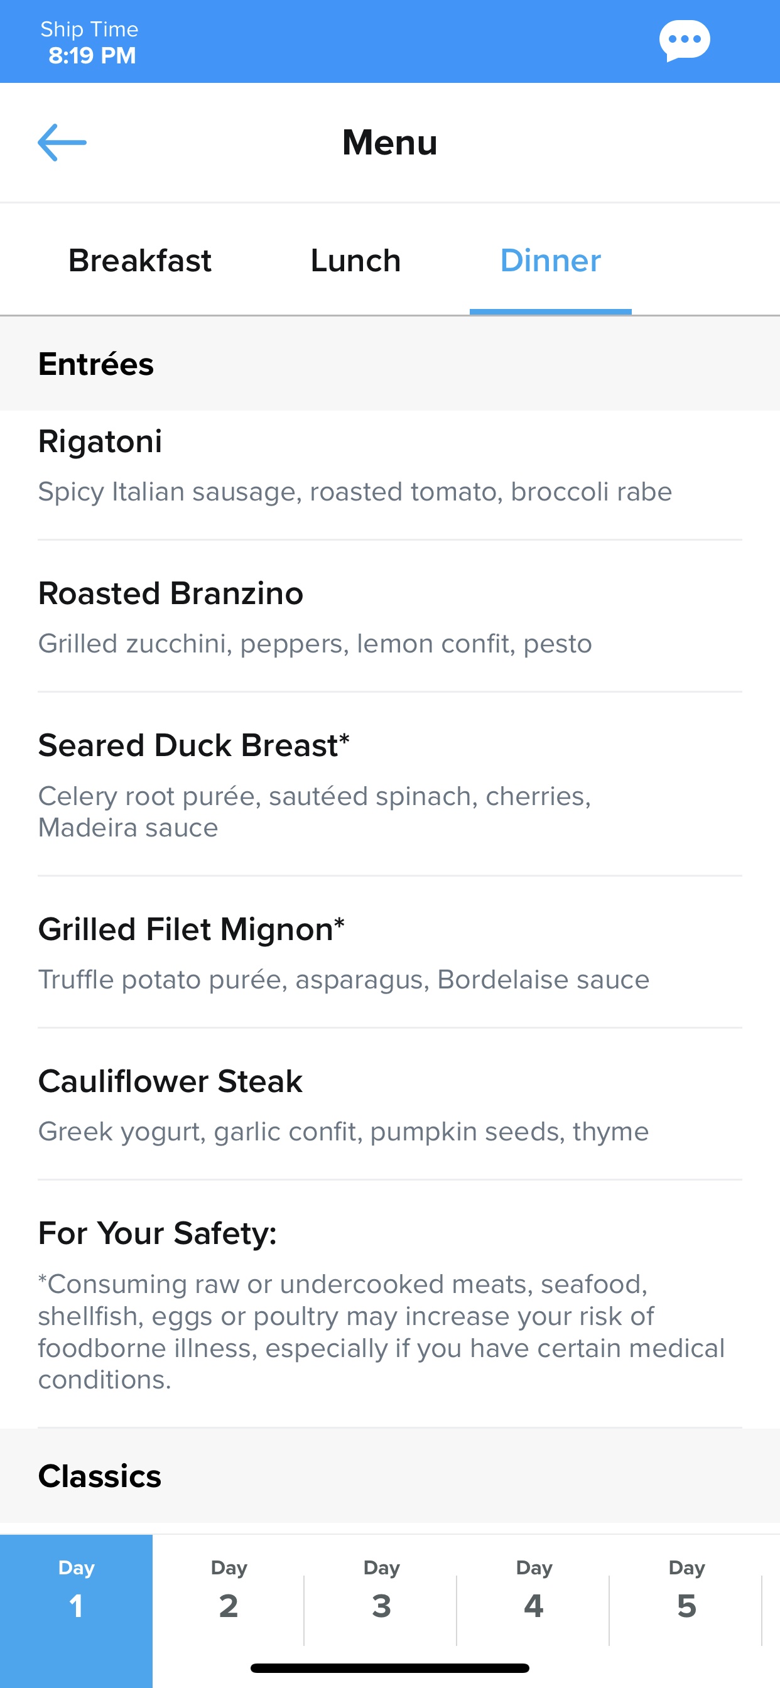Tap the Menu page title
Screen dimensions: 780x1688
click(x=390, y=142)
